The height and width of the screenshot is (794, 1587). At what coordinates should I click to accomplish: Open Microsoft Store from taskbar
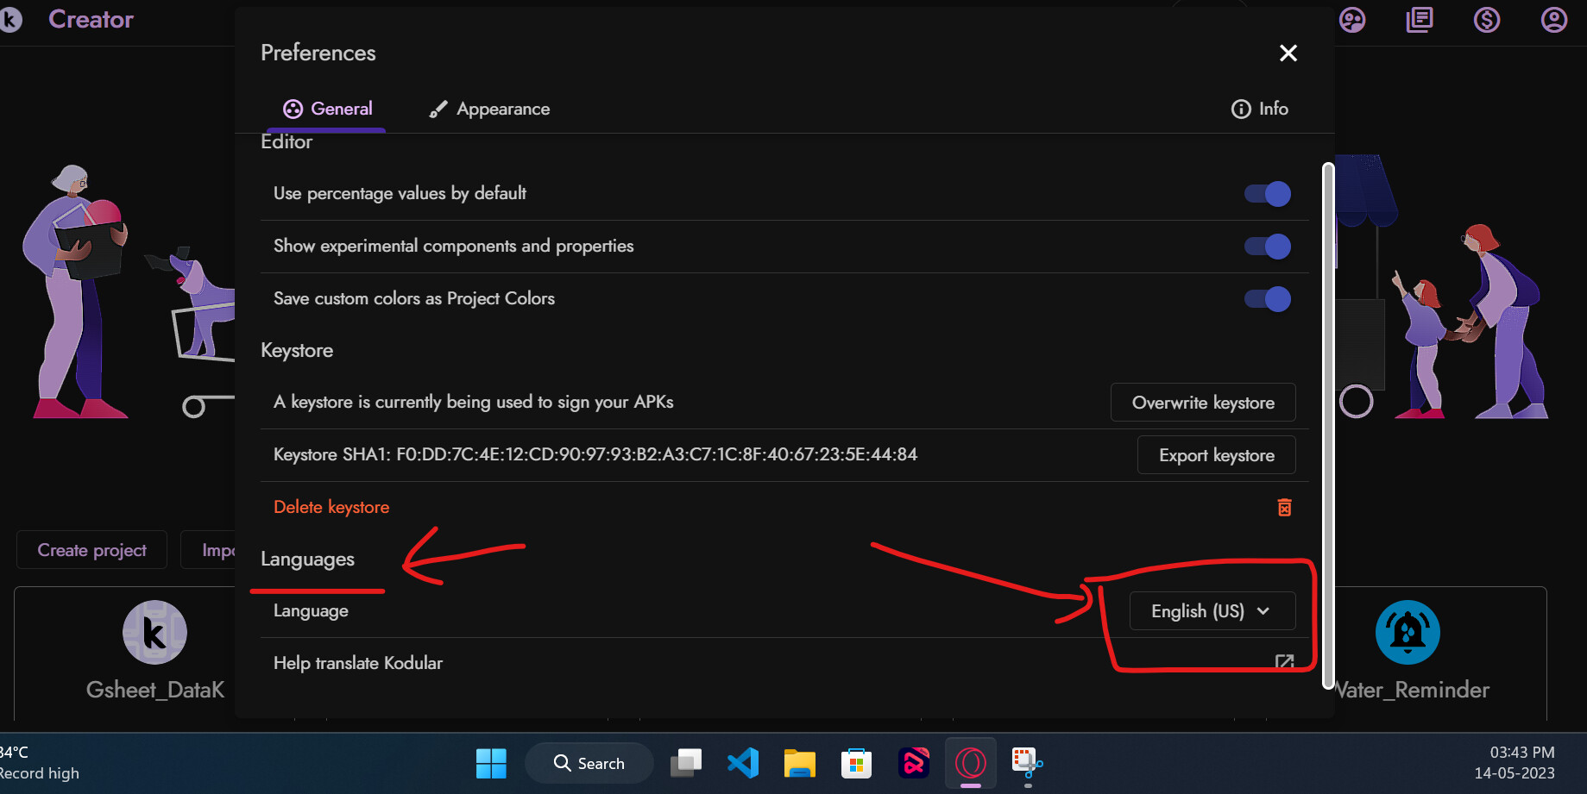tap(857, 763)
